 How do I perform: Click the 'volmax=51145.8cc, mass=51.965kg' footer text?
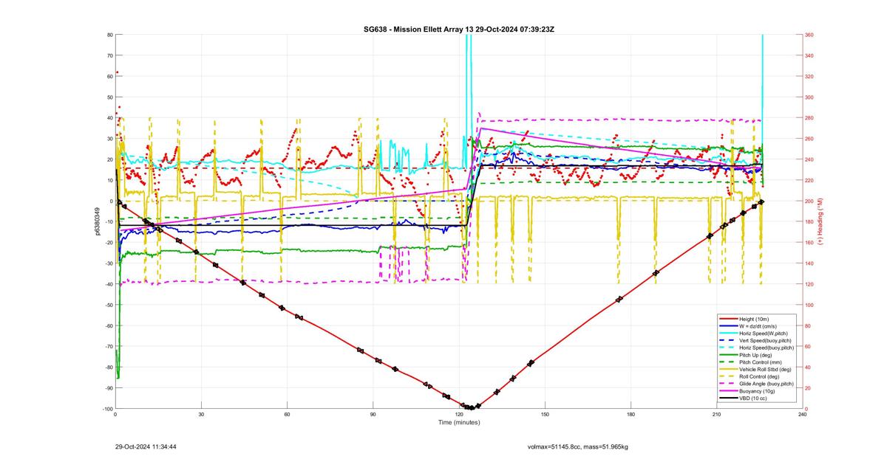coord(577,446)
